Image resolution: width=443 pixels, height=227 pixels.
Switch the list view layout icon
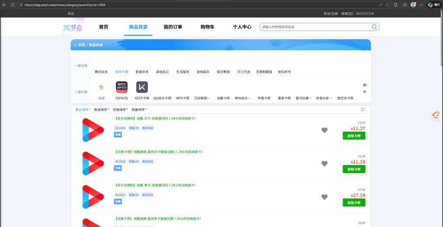(363, 110)
